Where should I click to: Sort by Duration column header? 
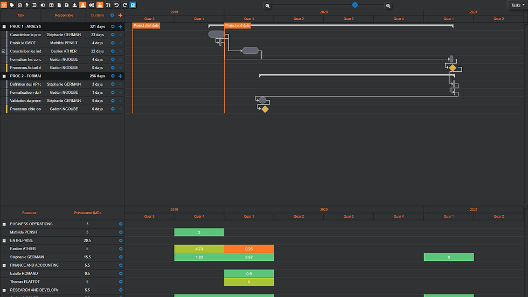pyautogui.click(x=98, y=15)
